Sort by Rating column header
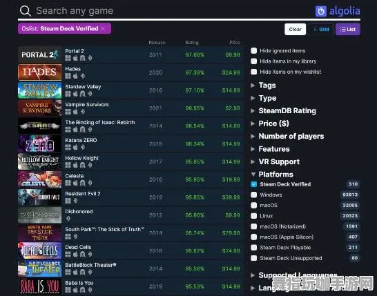This screenshot has width=377, height=296. pyautogui.click(x=192, y=43)
